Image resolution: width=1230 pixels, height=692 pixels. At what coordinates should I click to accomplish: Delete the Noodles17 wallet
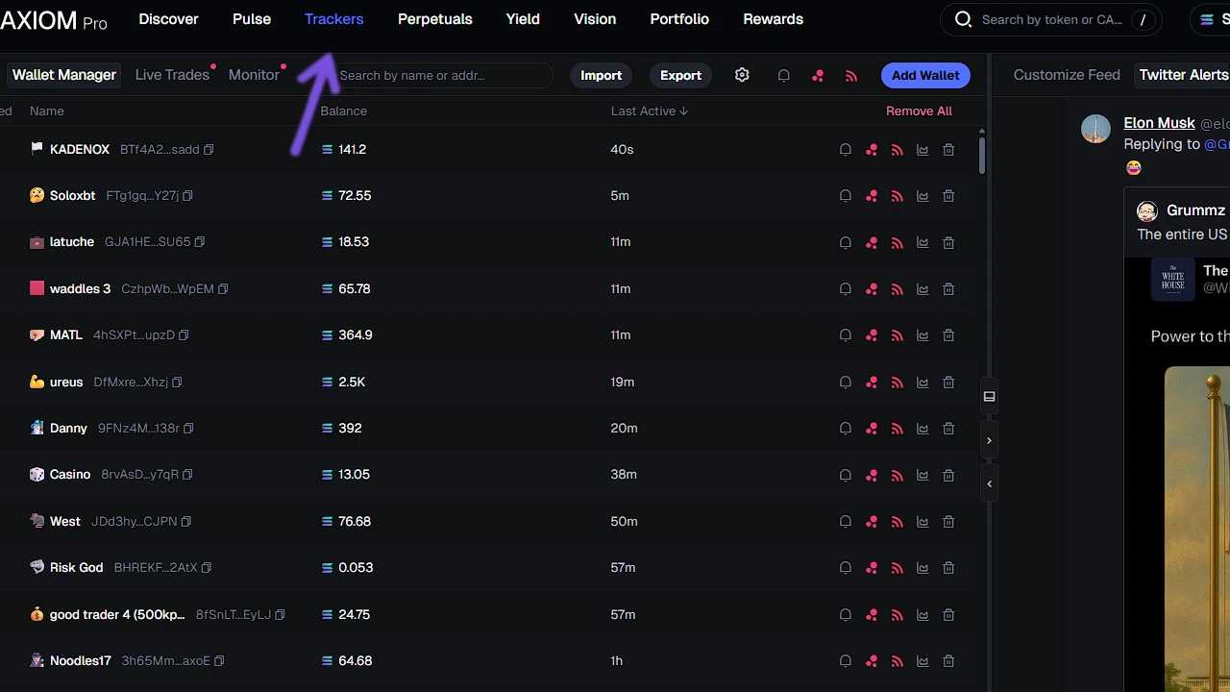point(948,661)
